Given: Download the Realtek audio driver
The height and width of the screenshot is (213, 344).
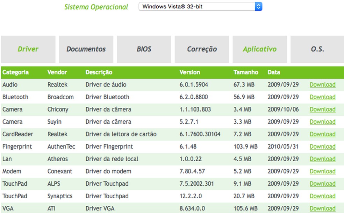Looking at the screenshot, I should pos(322,85).
